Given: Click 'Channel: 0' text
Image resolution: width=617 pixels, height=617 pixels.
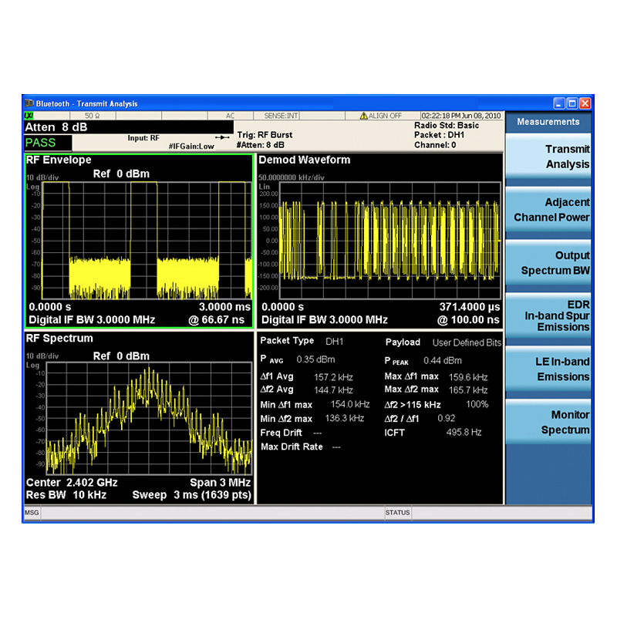Looking at the screenshot, I should tap(435, 145).
